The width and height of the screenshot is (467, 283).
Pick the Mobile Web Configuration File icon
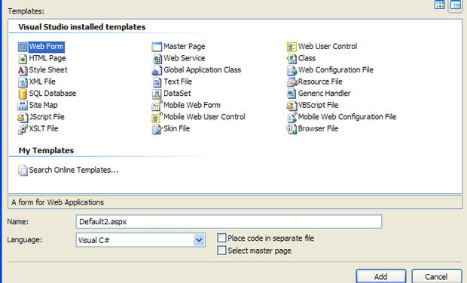pyautogui.click(x=291, y=117)
